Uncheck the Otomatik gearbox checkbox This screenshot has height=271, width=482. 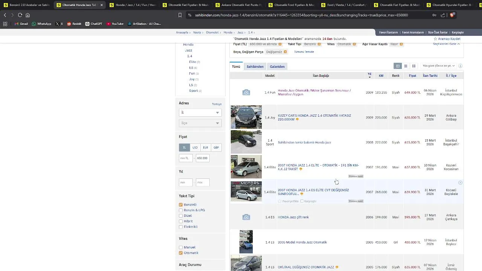pyautogui.click(x=181, y=253)
